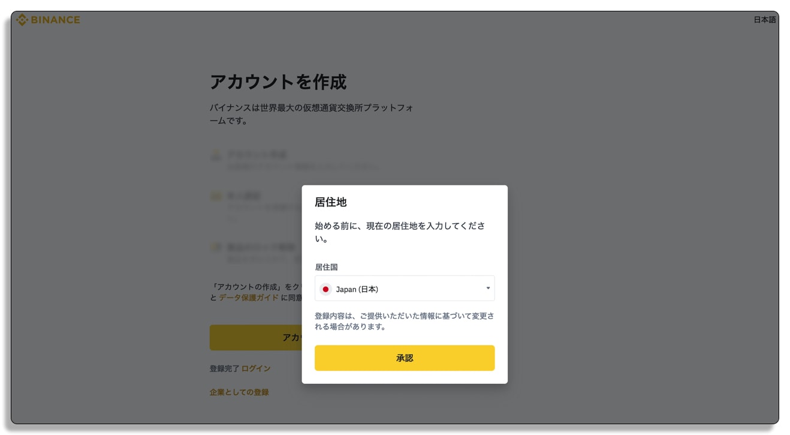
Task: Open the 居住国 country dropdown showing Japan
Action: point(405,289)
